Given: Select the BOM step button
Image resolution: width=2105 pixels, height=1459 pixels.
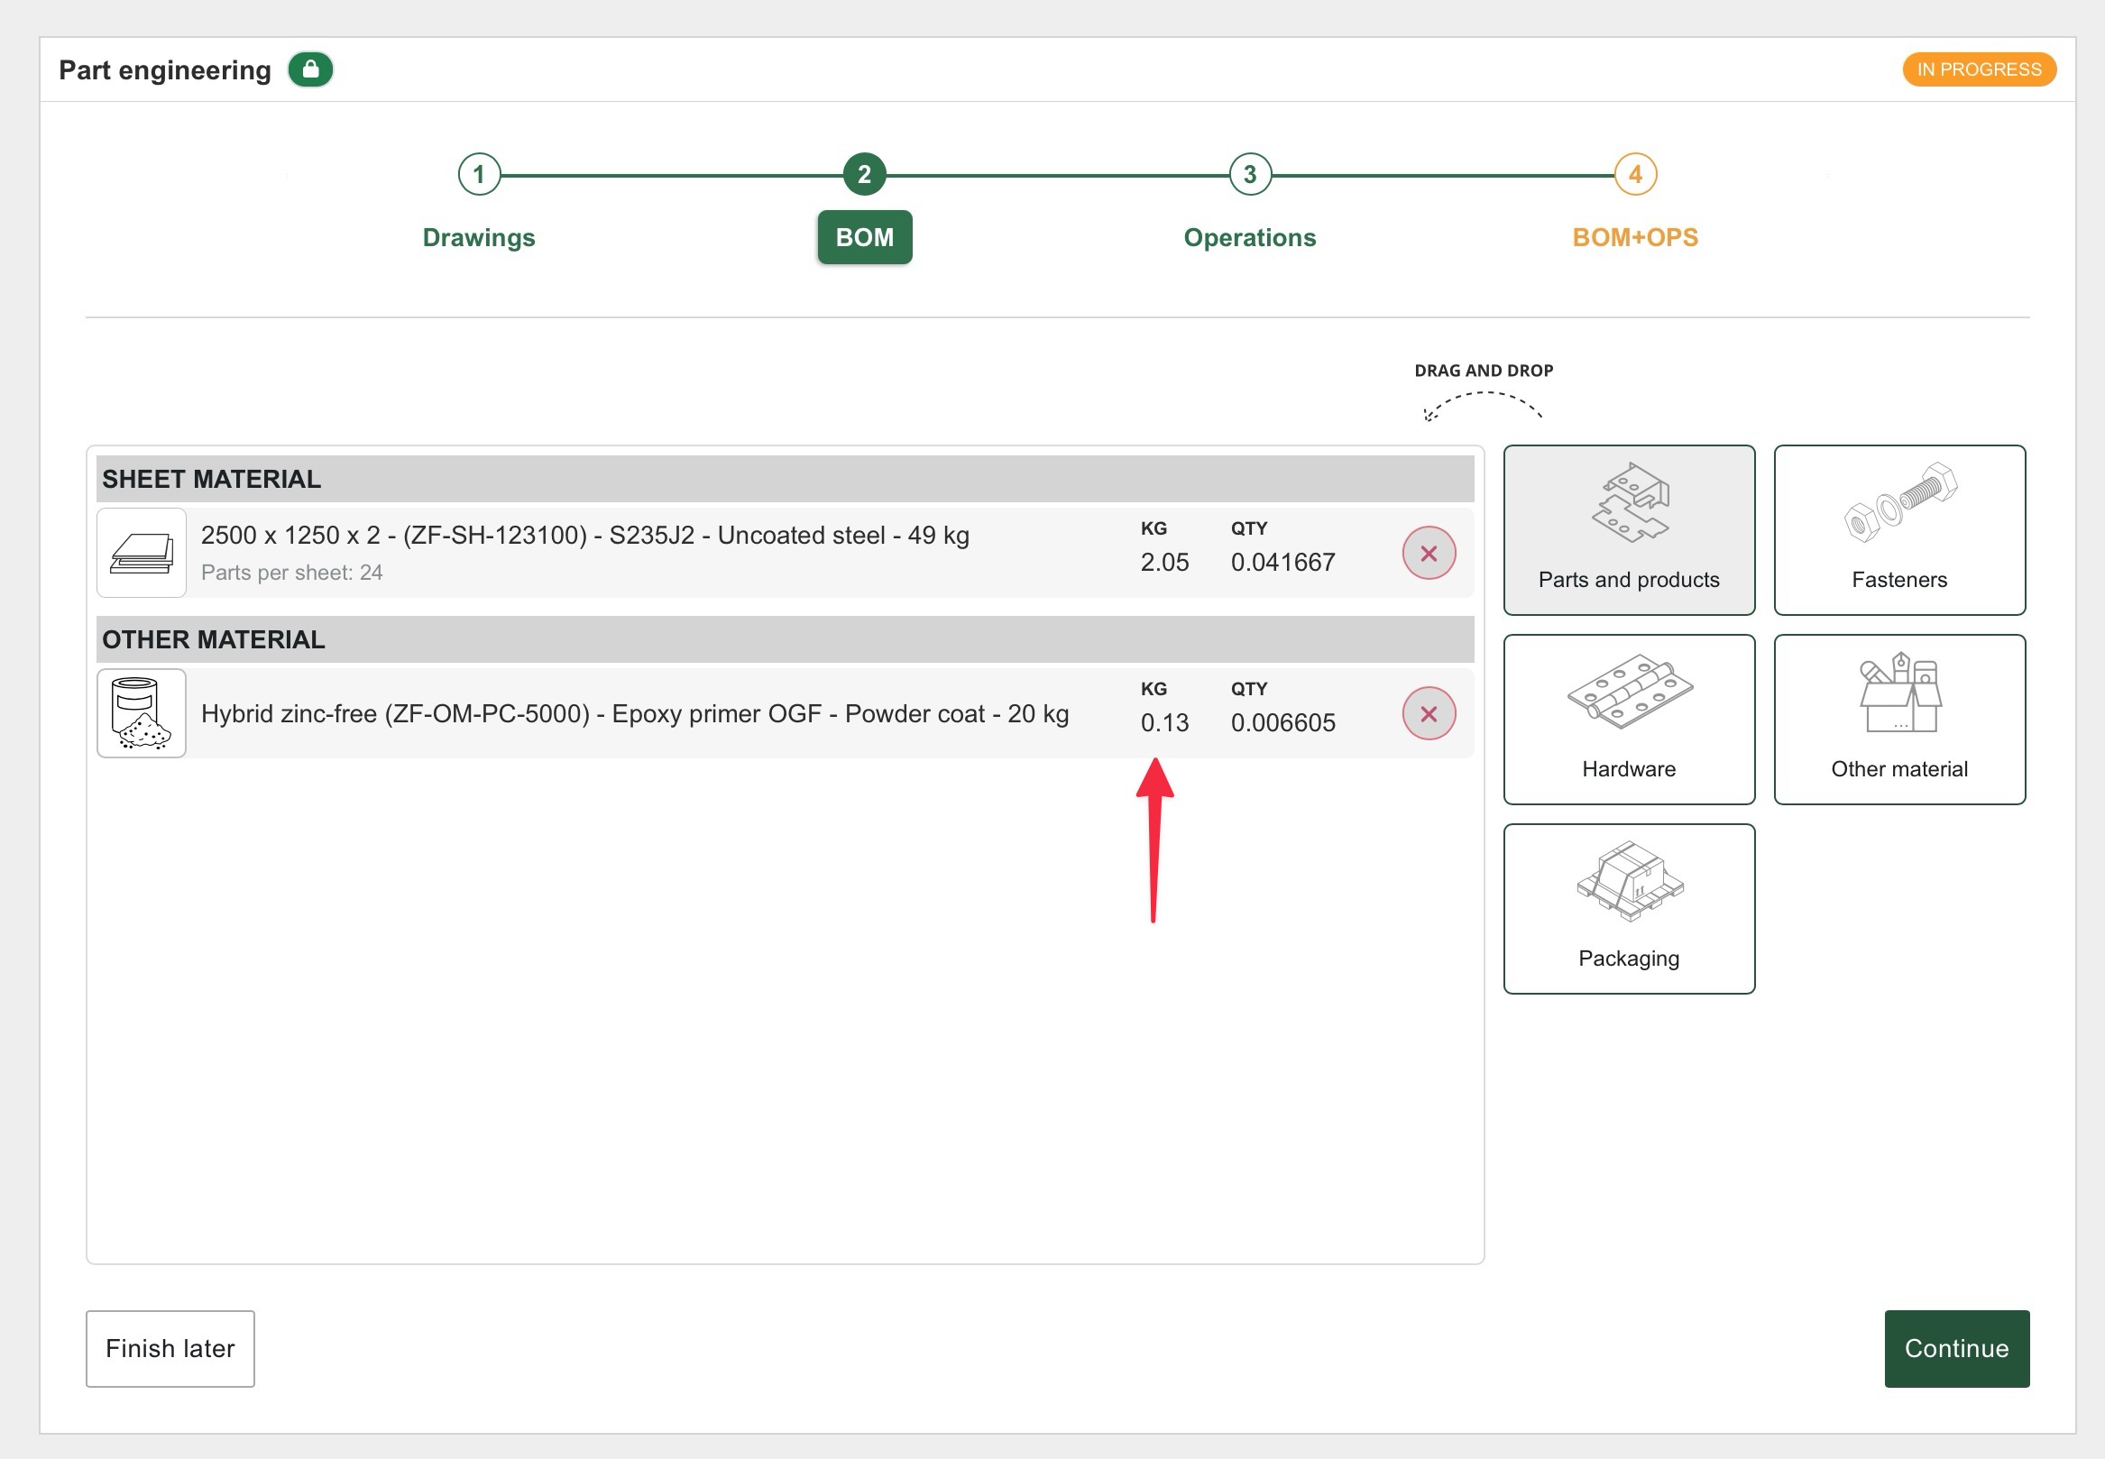Looking at the screenshot, I should tap(864, 238).
